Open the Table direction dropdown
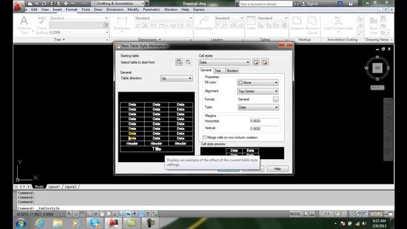The width and height of the screenshot is (407, 229). [x=176, y=78]
